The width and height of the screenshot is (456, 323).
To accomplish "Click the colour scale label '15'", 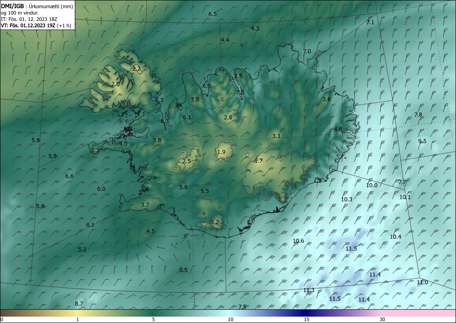I will coord(306,319).
